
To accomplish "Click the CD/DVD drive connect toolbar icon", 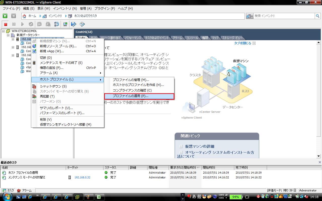I will [x=82, y=24].
